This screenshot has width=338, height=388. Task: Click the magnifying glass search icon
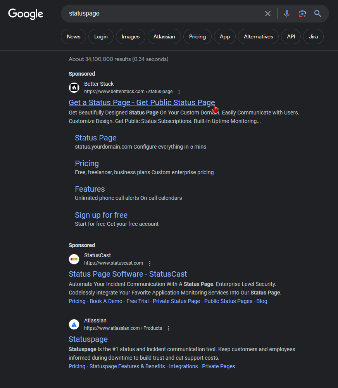[318, 14]
